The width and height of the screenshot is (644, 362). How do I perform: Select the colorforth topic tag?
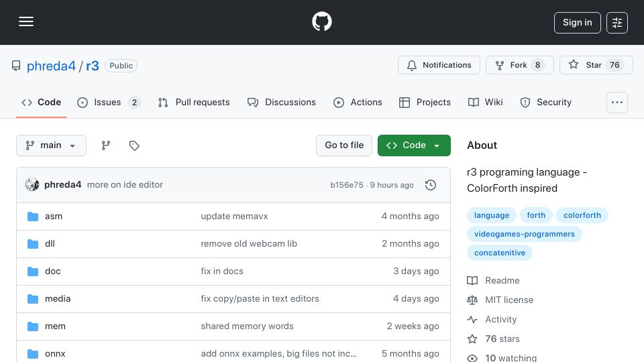pos(582,215)
